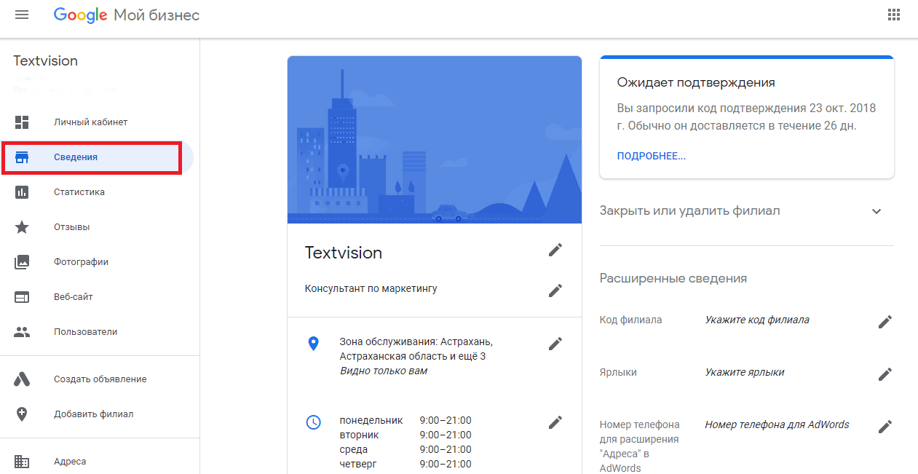Open the Отзывы section
918x474 pixels.
72,226
